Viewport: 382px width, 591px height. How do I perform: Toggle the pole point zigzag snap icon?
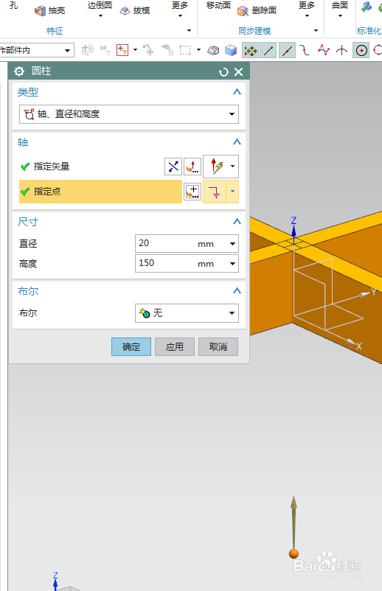coord(324,50)
